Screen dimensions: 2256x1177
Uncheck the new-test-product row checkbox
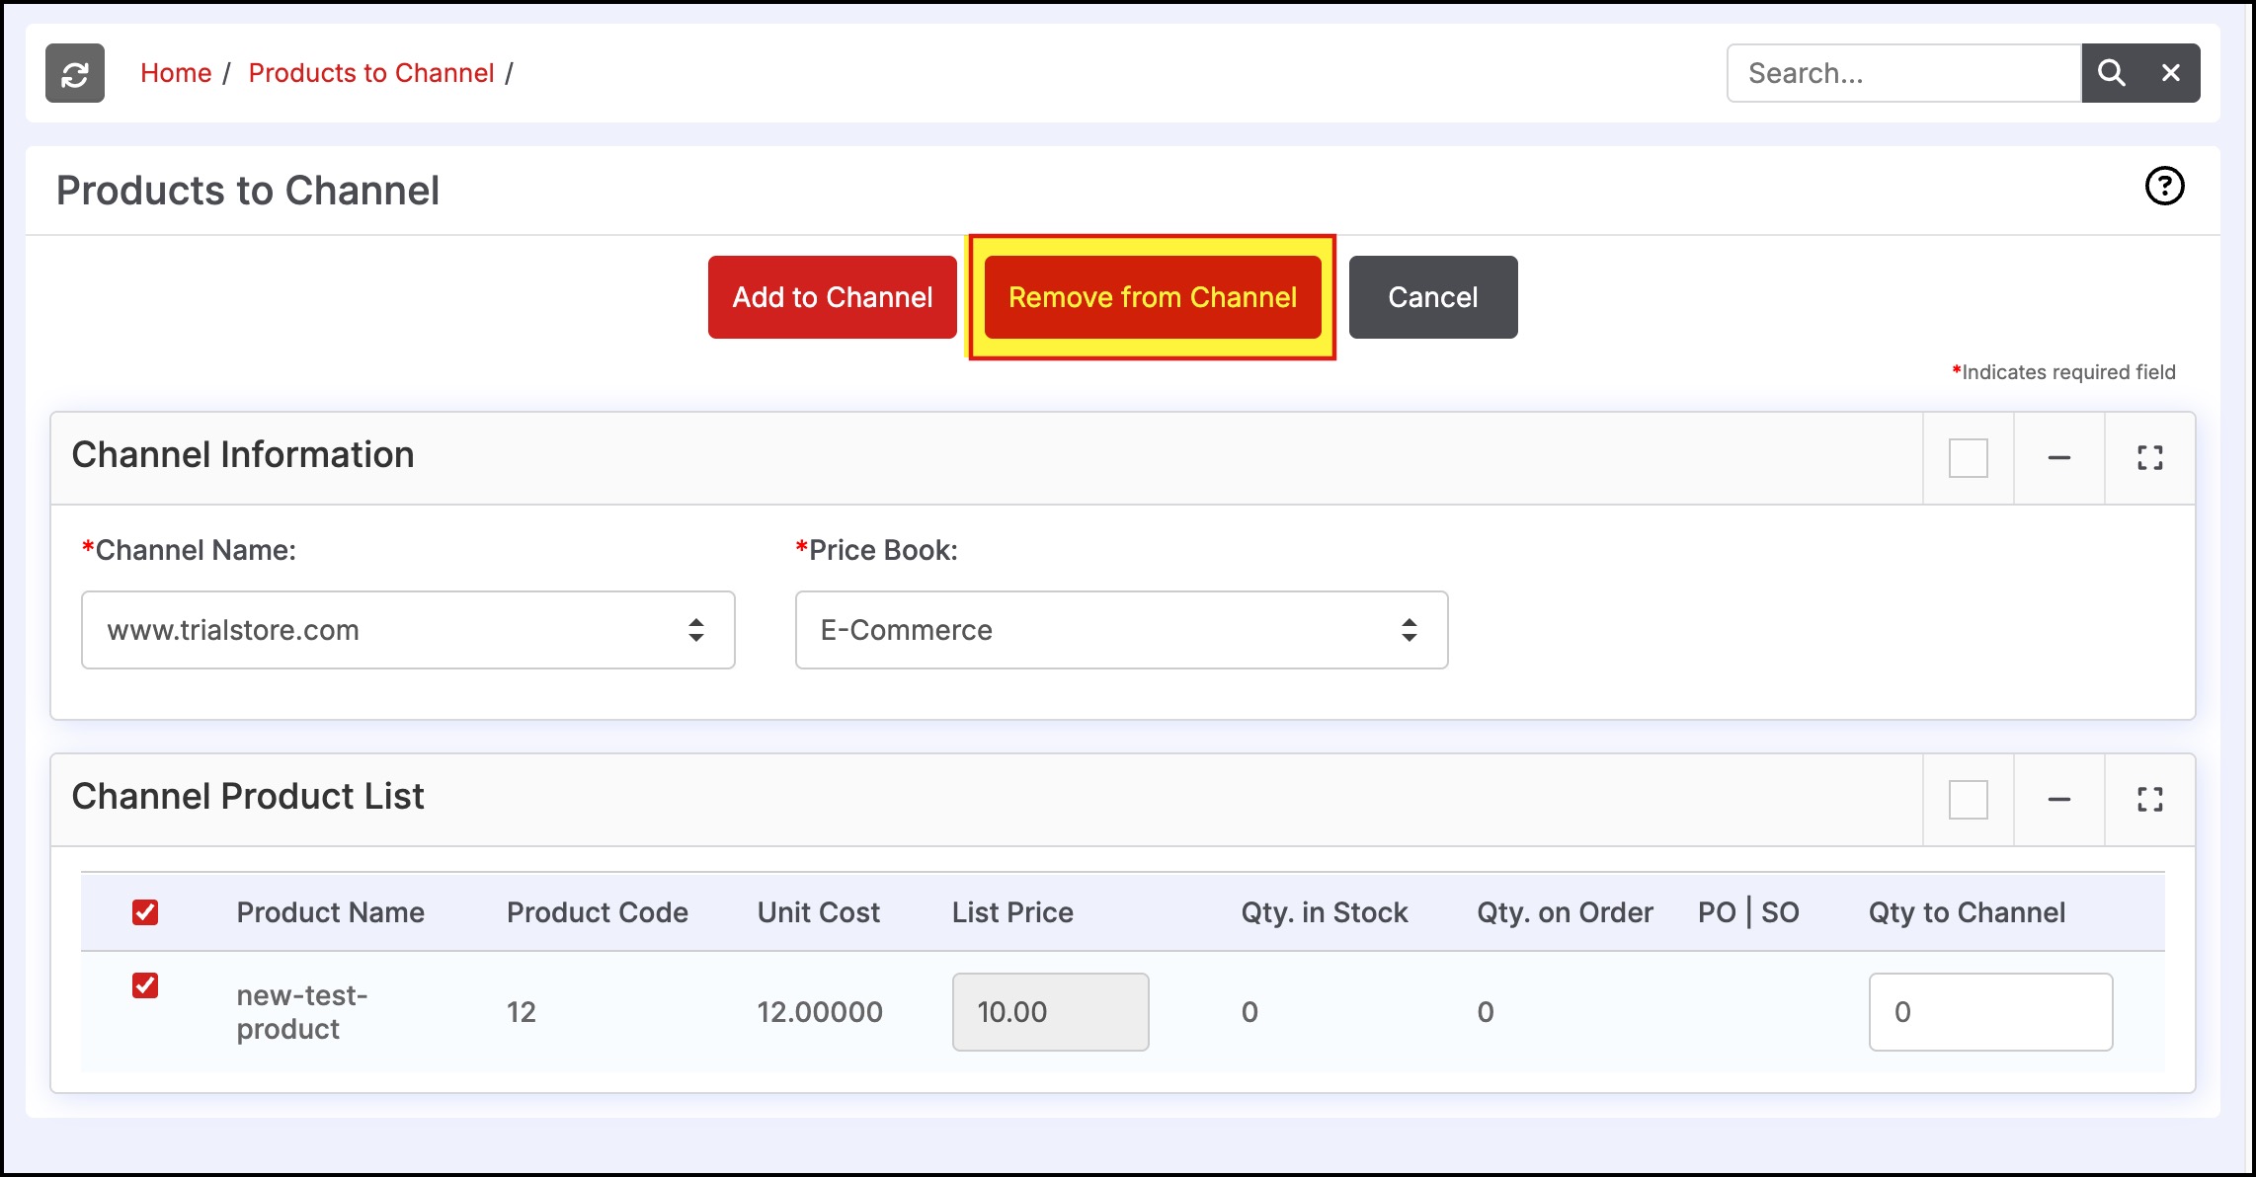[x=145, y=985]
